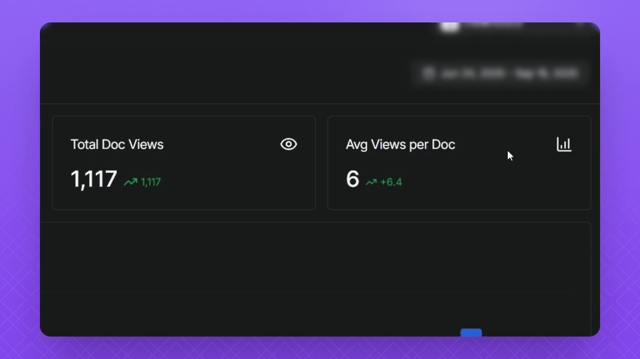640x359 pixels.
Task: Click the green +6.4 change value
Action: [391, 182]
